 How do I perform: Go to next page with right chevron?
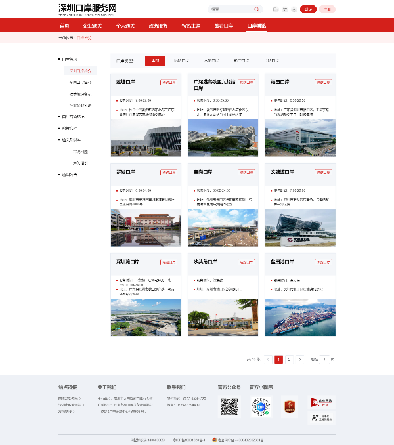pos(300,359)
